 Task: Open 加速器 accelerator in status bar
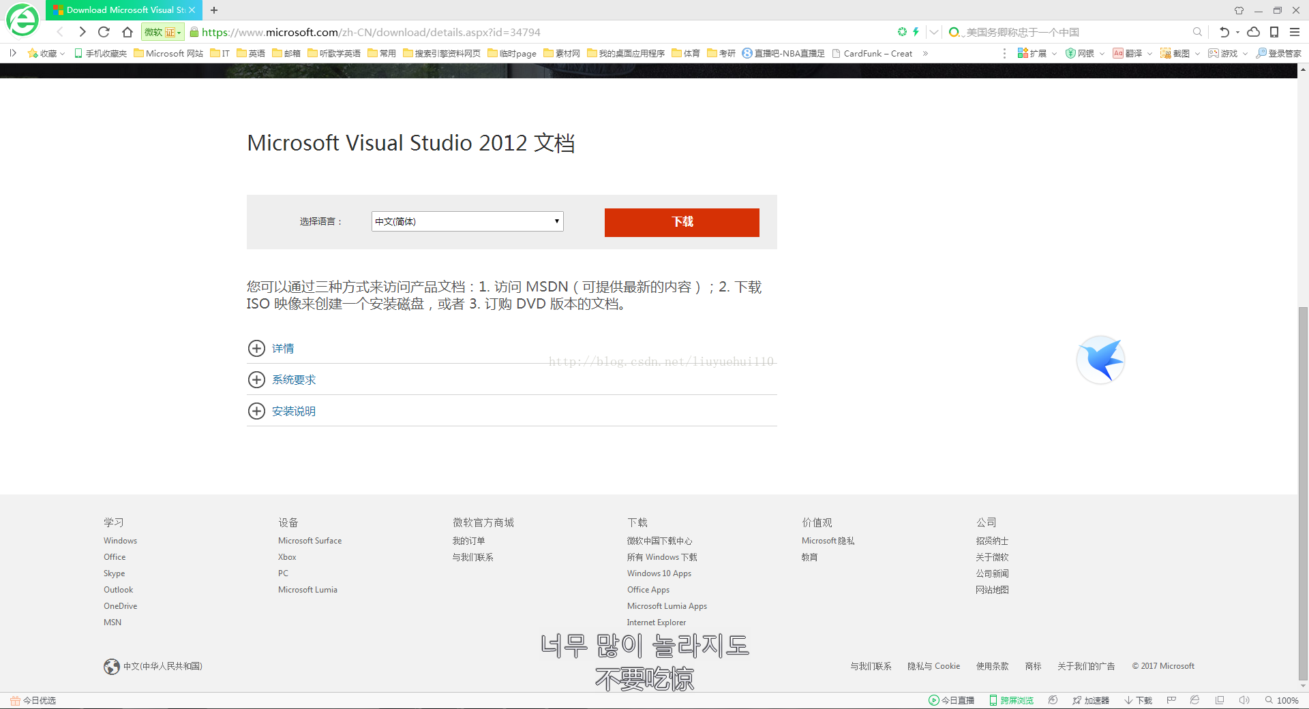coord(1091,700)
